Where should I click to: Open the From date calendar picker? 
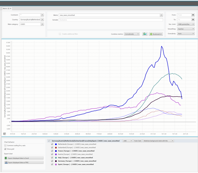tap(193, 15)
